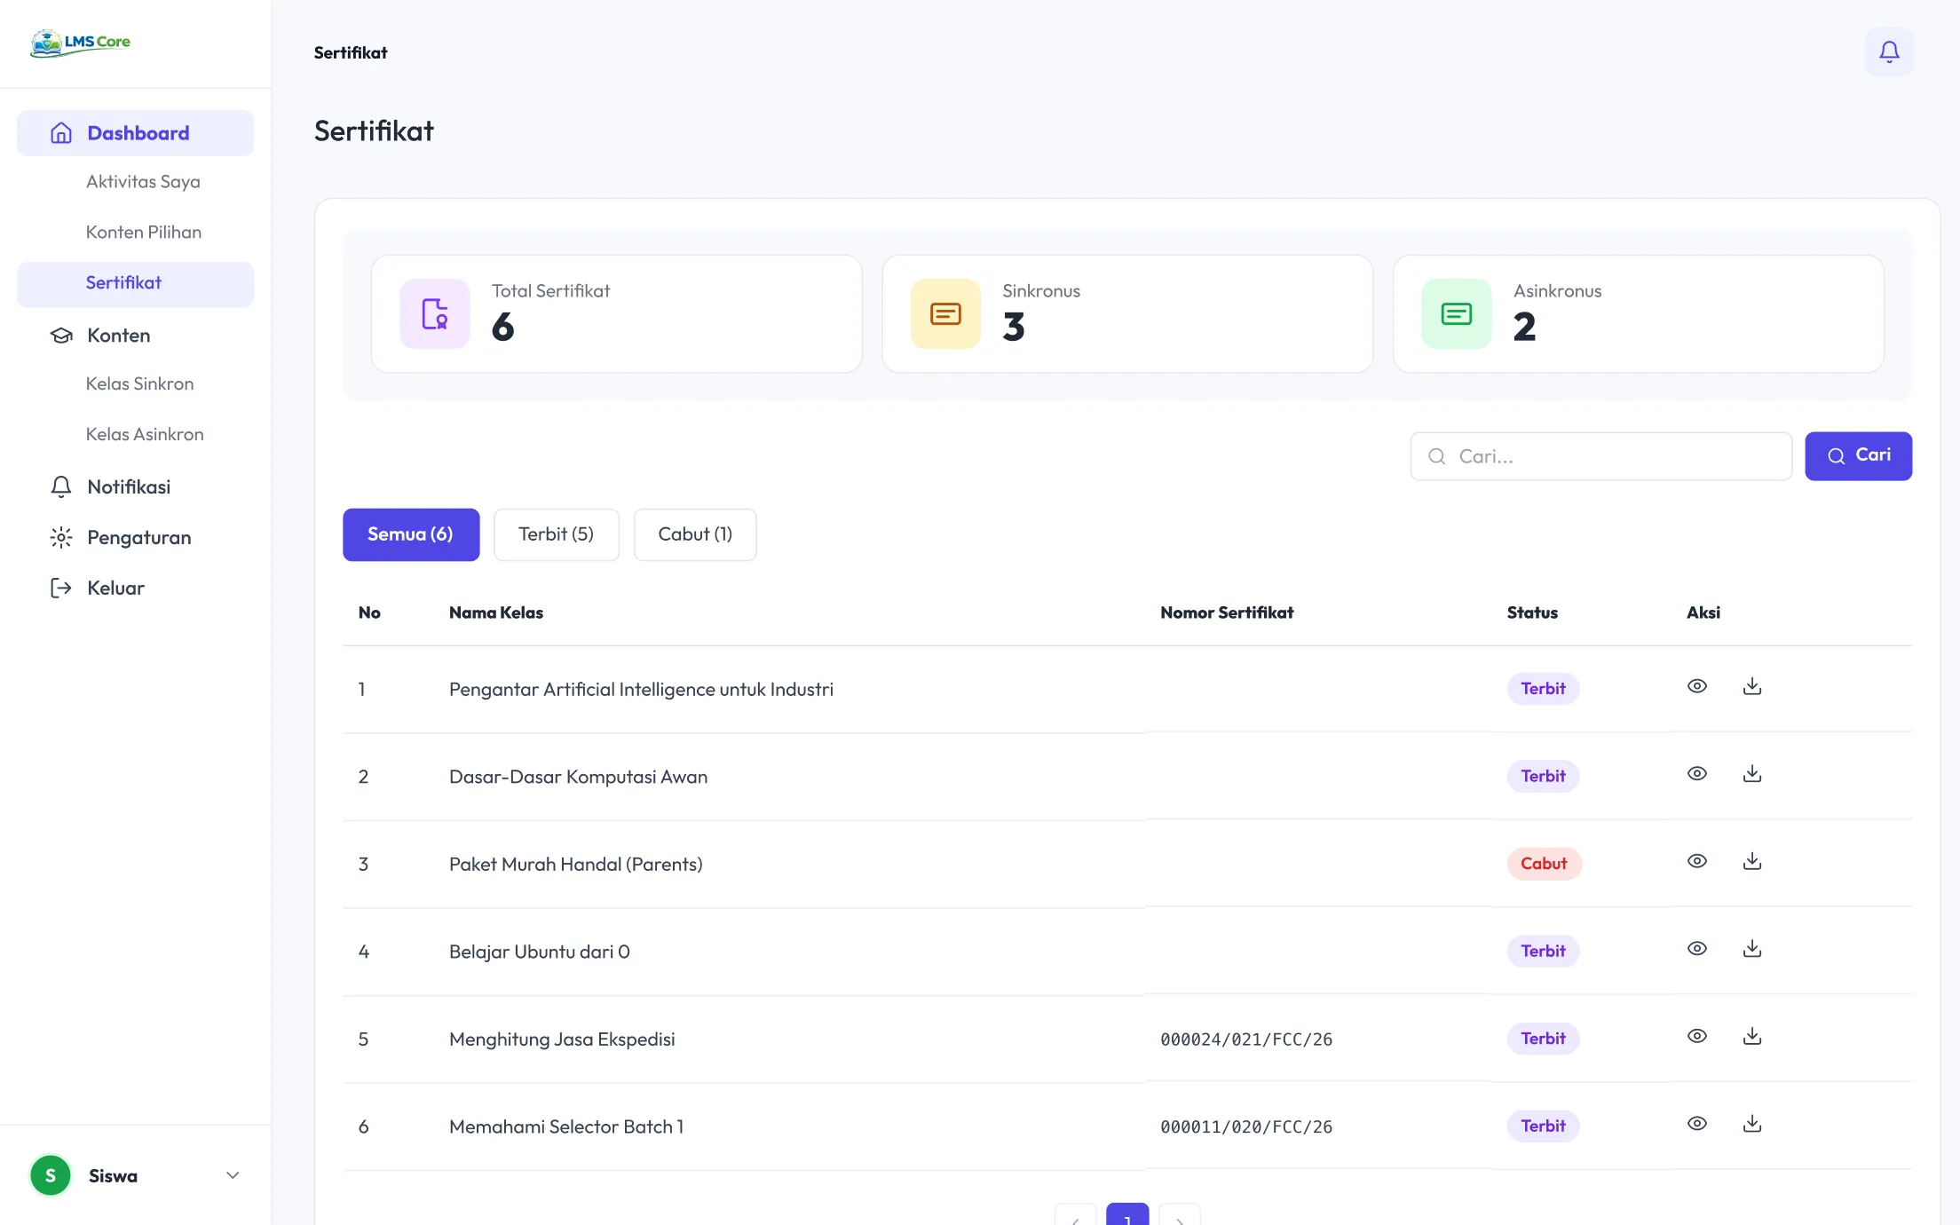Focus the Cari... search field
Screen dimensions: 1960x1225
[x=1601, y=456]
